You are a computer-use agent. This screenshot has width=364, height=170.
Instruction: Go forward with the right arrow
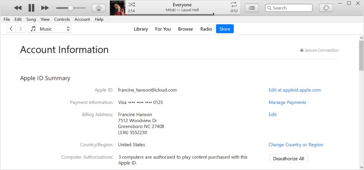(20, 29)
